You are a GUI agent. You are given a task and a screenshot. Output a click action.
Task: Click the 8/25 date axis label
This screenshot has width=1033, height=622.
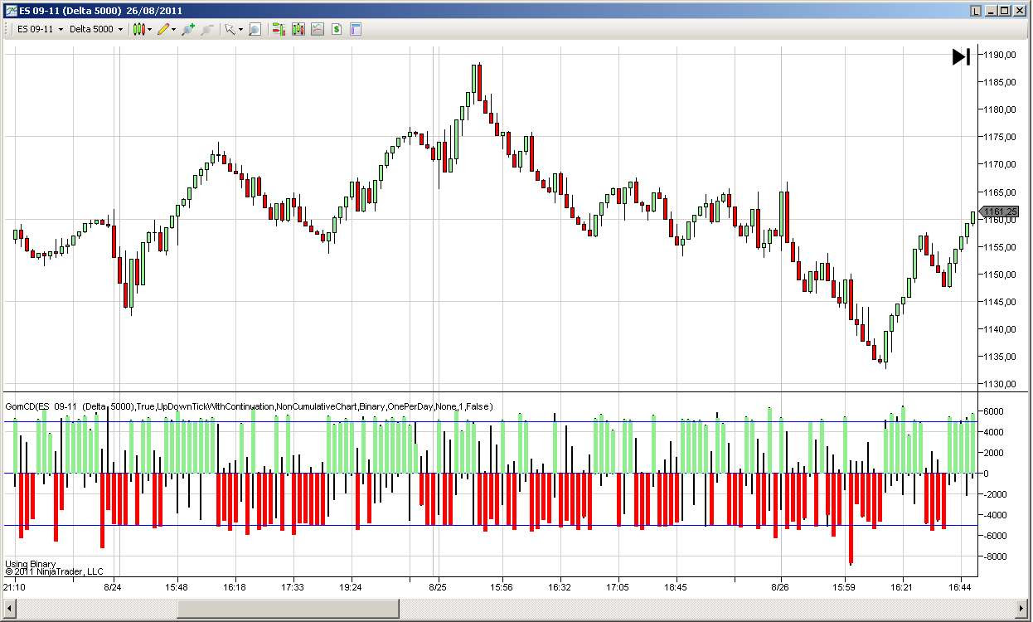click(438, 587)
